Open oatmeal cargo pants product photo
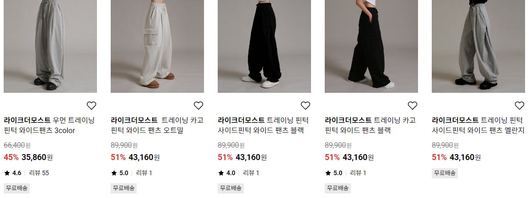This screenshot has width=531, height=198. [x=157, y=46]
